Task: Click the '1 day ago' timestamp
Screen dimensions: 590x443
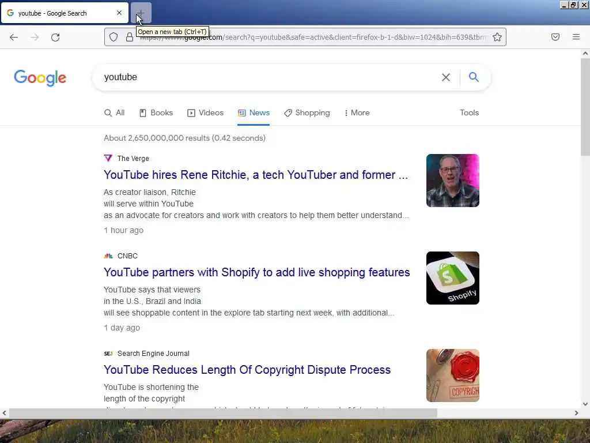Action: 122,328
